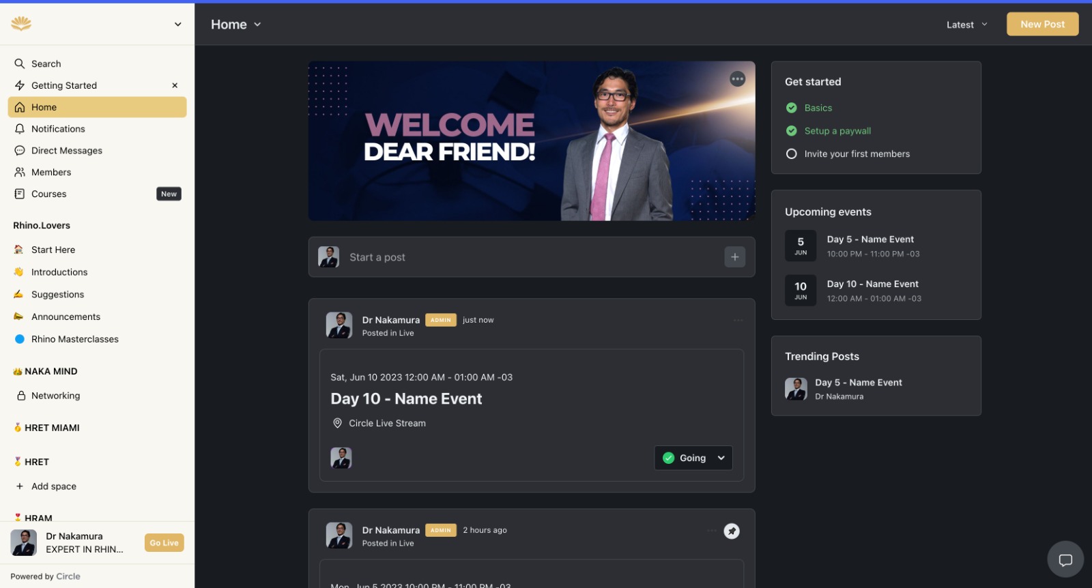Follow the Powered by Circle link
The image size is (1092, 588).
point(45,576)
